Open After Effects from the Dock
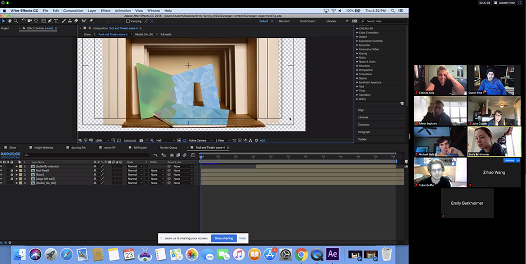Viewport: 526px width, 264px height. coord(332,254)
